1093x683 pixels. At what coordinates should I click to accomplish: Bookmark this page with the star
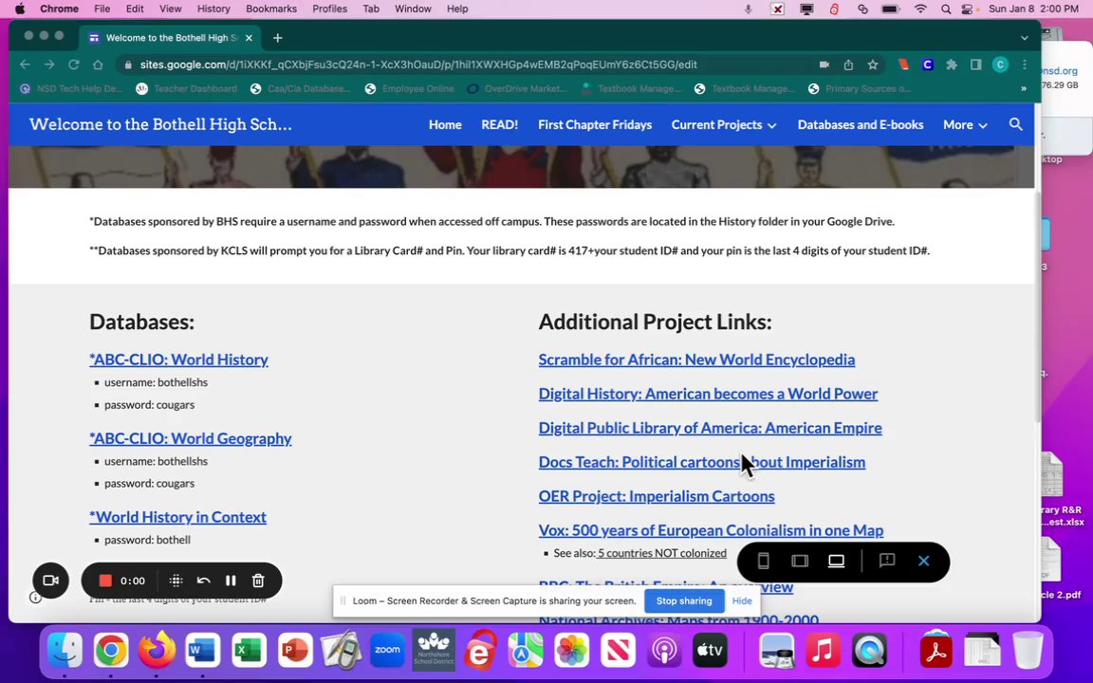coord(873,65)
